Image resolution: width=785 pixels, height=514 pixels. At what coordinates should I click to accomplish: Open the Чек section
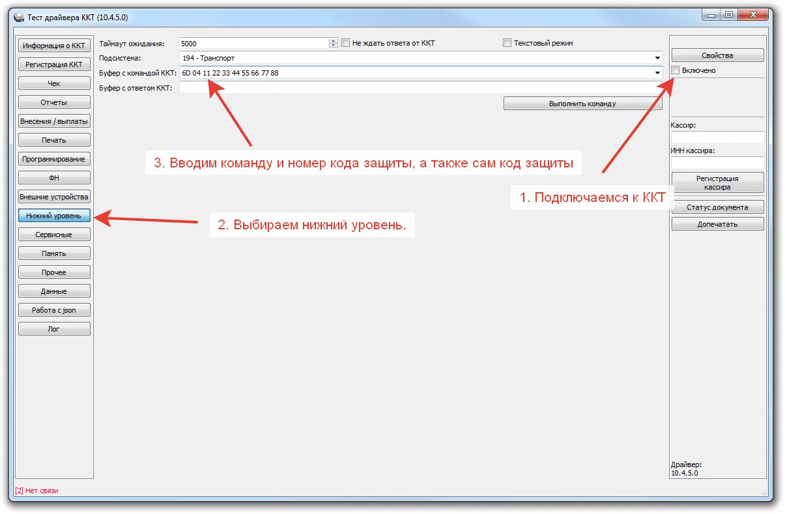coord(54,83)
